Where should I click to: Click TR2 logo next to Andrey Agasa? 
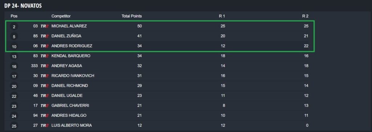click(x=45, y=66)
